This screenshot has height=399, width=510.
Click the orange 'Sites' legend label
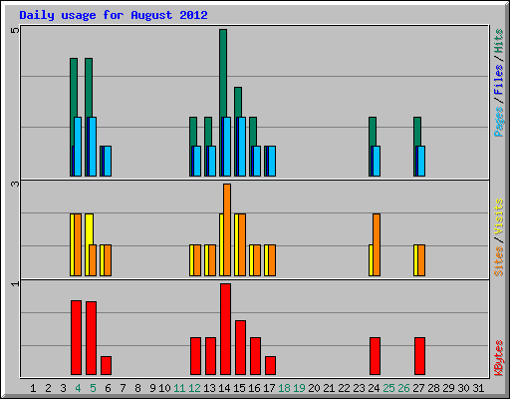pos(499,261)
